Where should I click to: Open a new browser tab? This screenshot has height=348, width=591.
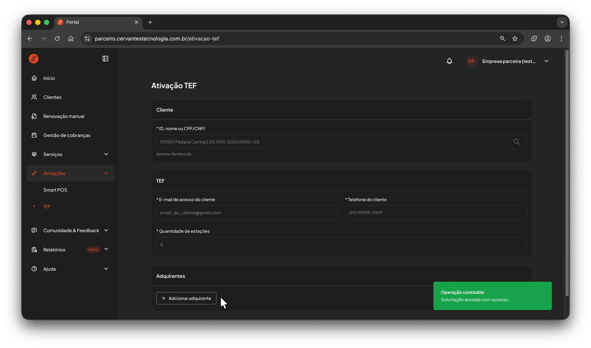click(150, 22)
